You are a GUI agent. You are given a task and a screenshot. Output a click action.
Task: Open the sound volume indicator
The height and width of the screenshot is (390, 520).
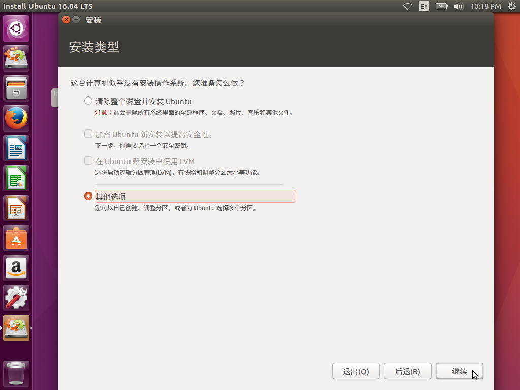(x=459, y=6)
